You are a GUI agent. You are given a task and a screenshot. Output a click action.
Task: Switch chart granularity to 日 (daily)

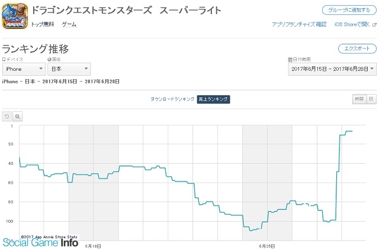371,99
